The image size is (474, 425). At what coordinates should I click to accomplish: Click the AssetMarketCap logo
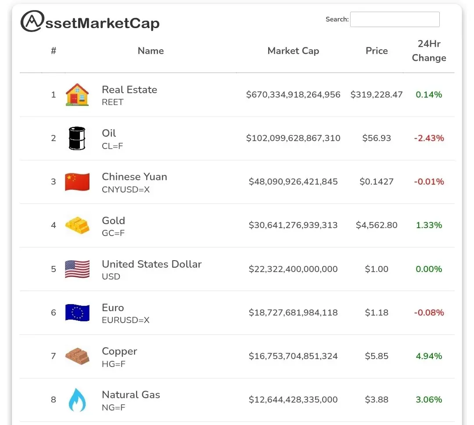coord(90,22)
